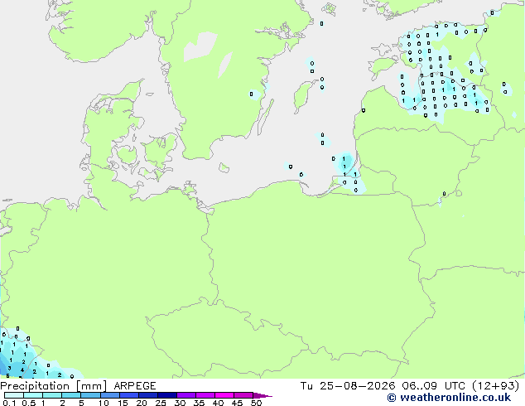Click the '20' legend scale value
Viewport: 525px width, 406px height.
pyautogui.click(x=142, y=403)
